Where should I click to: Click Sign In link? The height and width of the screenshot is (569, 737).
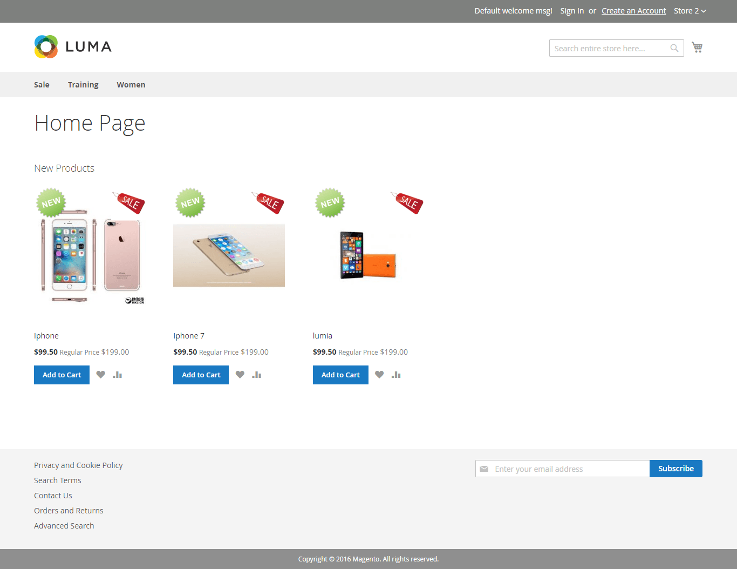(572, 11)
